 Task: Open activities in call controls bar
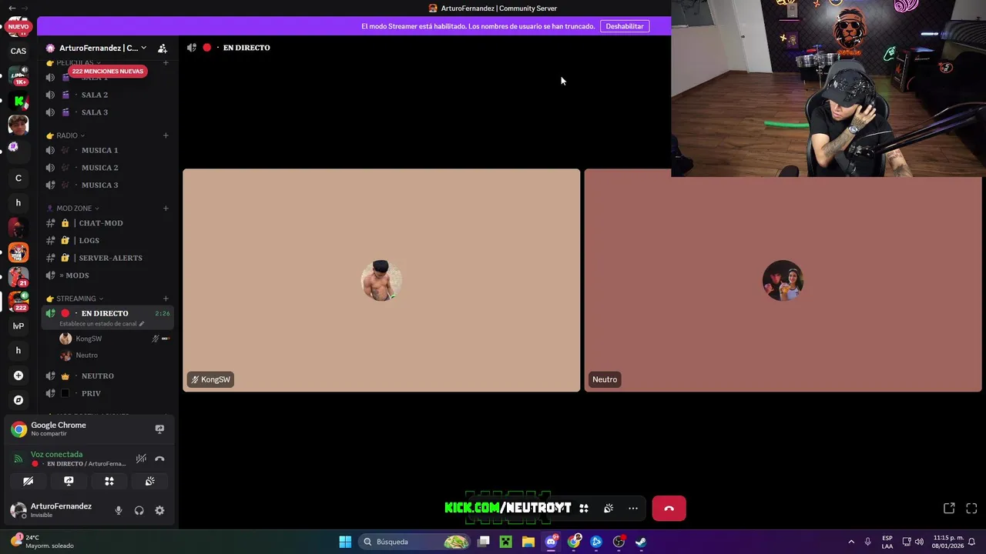click(x=584, y=508)
